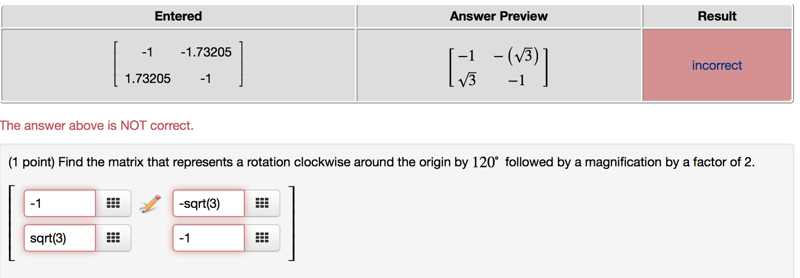Click the Answer Preview column header
The width and height of the screenshot is (800, 278).
coord(499,16)
